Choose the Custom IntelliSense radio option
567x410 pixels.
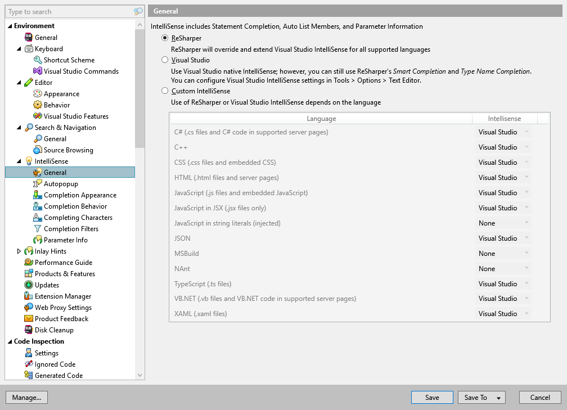[x=165, y=91]
